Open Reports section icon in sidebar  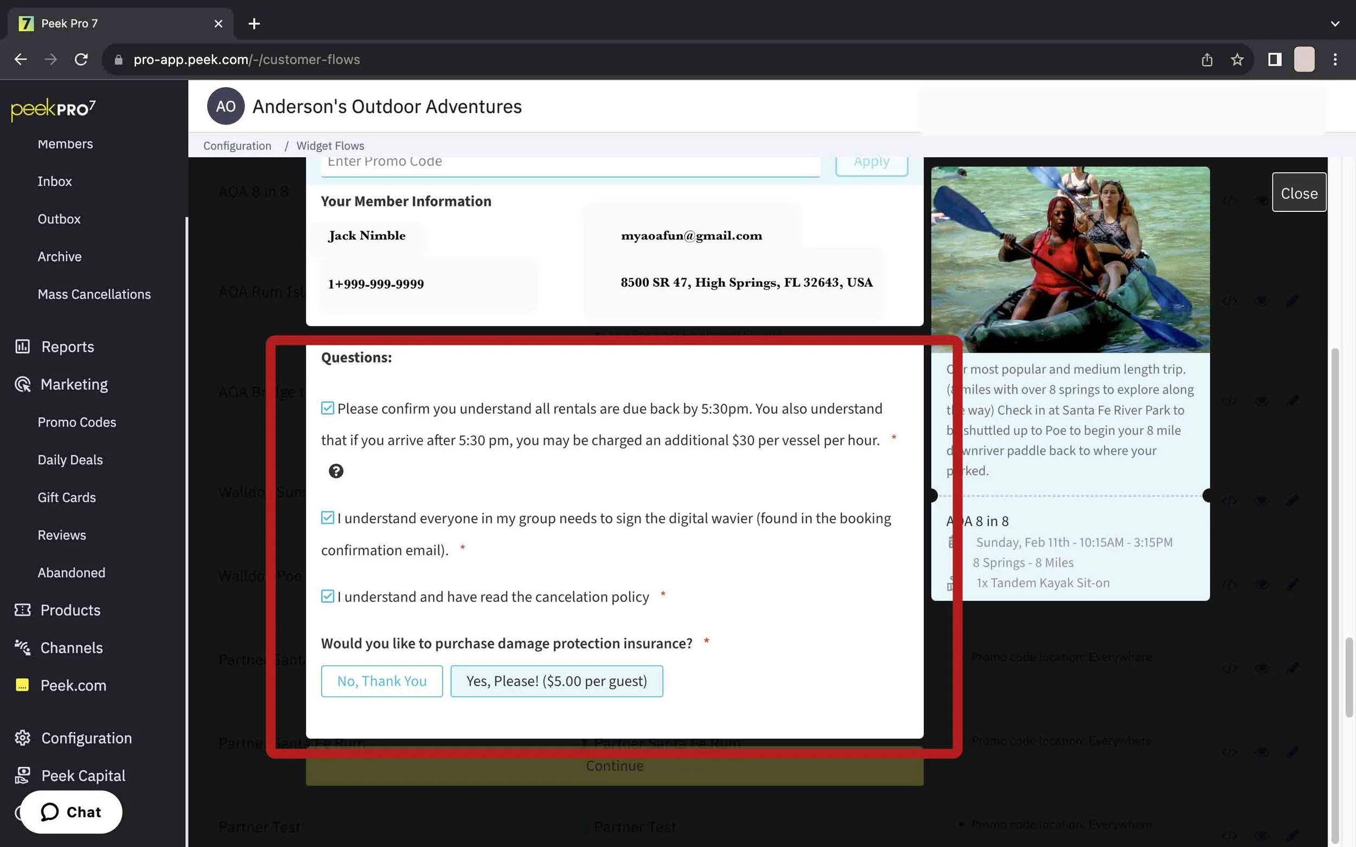[22, 347]
